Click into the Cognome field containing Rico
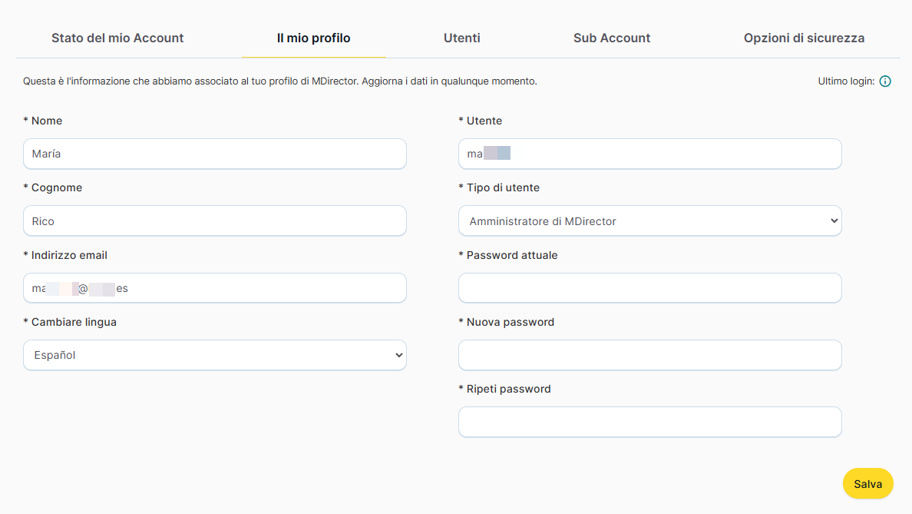The image size is (912, 514). click(x=214, y=221)
